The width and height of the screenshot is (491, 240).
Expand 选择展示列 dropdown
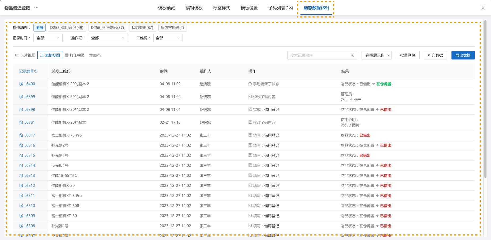click(376, 55)
